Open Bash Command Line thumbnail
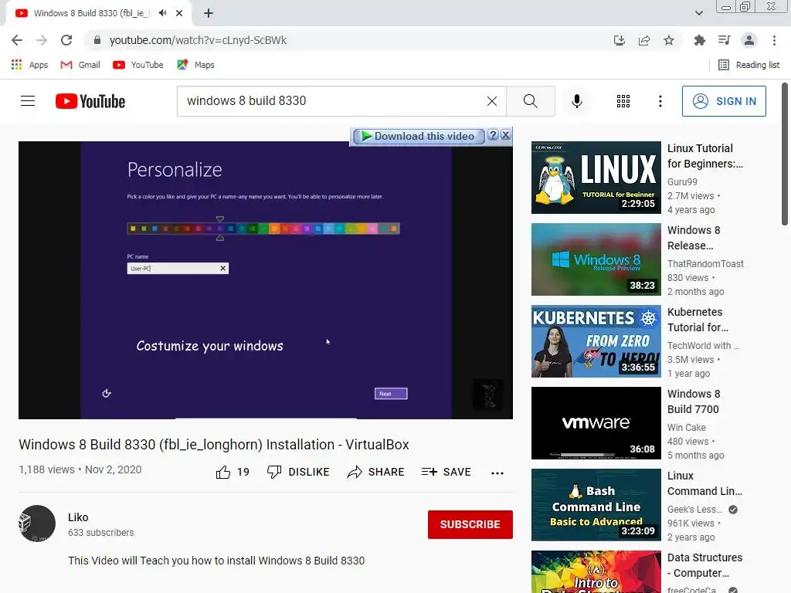This screenshot has width=791, height=593. click(x=596, y=505)
